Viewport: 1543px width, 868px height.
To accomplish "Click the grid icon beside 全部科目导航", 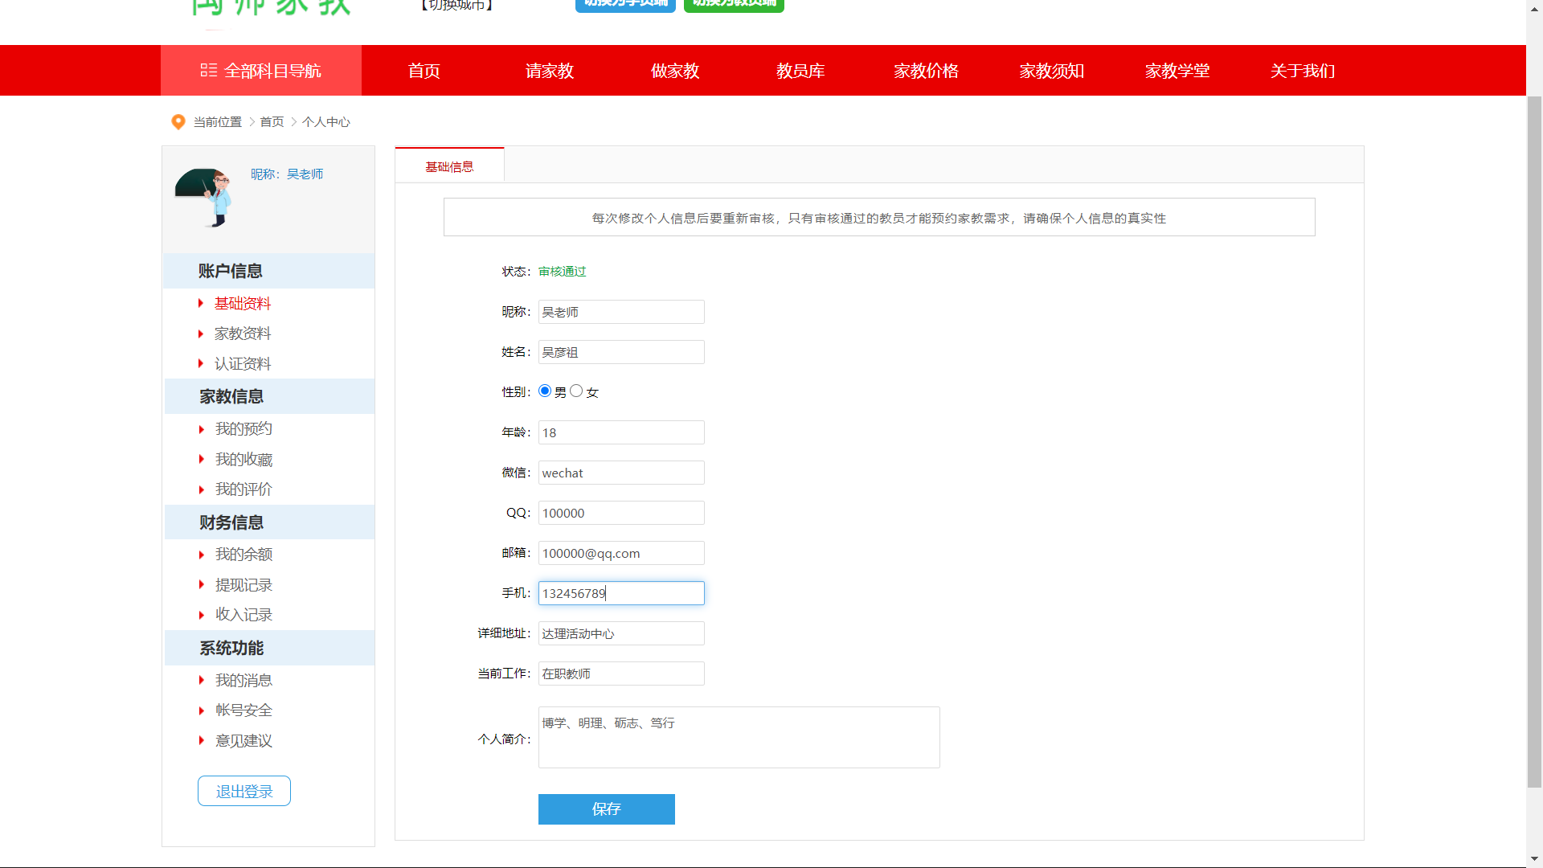I will coord(208,71).
